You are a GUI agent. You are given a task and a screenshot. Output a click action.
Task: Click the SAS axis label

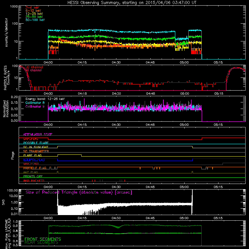(3, 202)
